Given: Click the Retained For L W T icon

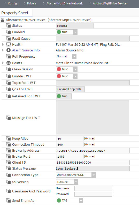Looking at the screenshot, I should (x=9, y=96).
